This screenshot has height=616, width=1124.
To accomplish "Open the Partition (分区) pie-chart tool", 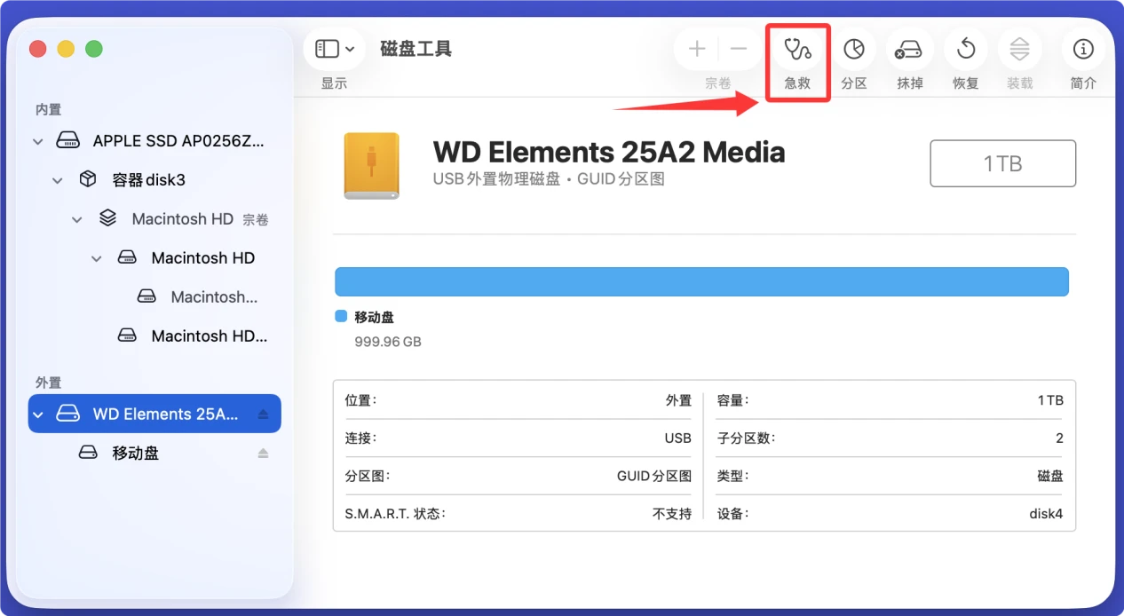I will pos(854,49).
